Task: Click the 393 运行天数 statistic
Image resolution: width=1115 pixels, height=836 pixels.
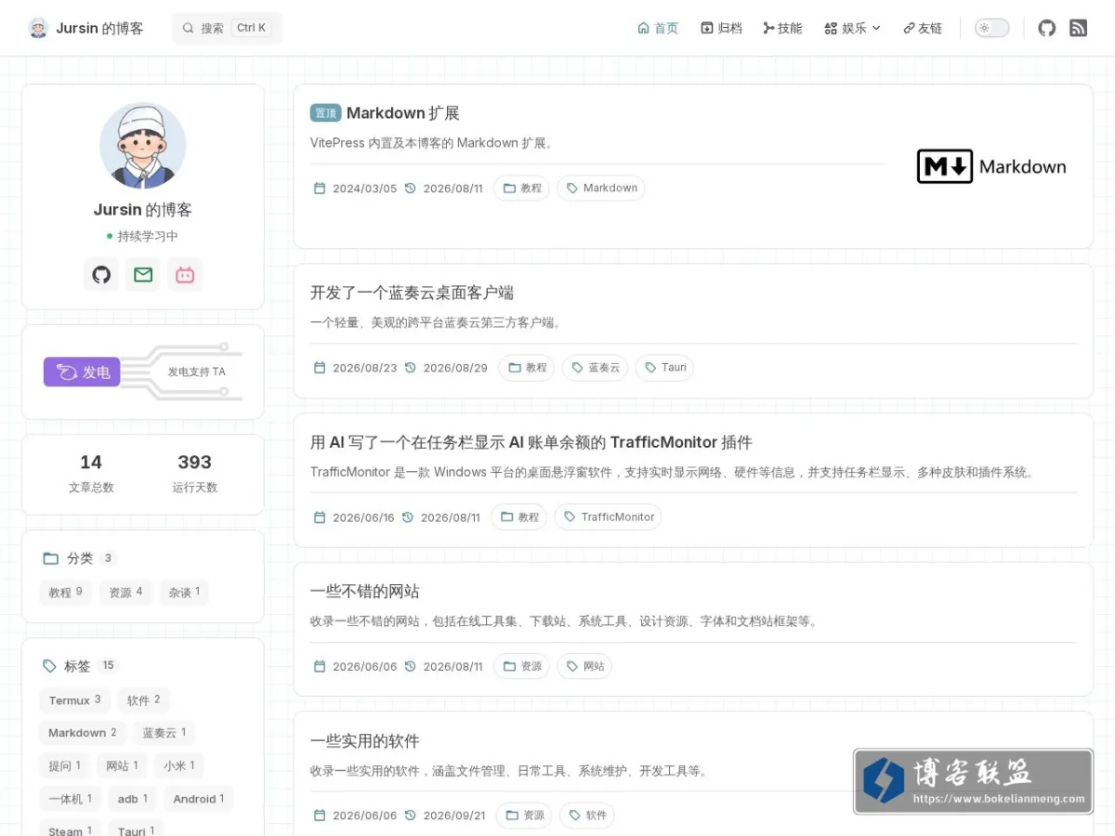Action: pos(195,473)
